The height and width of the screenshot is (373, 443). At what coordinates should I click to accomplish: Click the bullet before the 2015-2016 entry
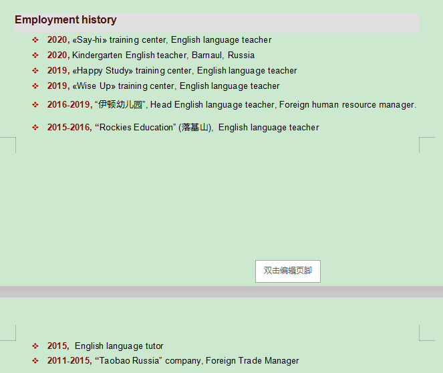click(x=35, y=128)
